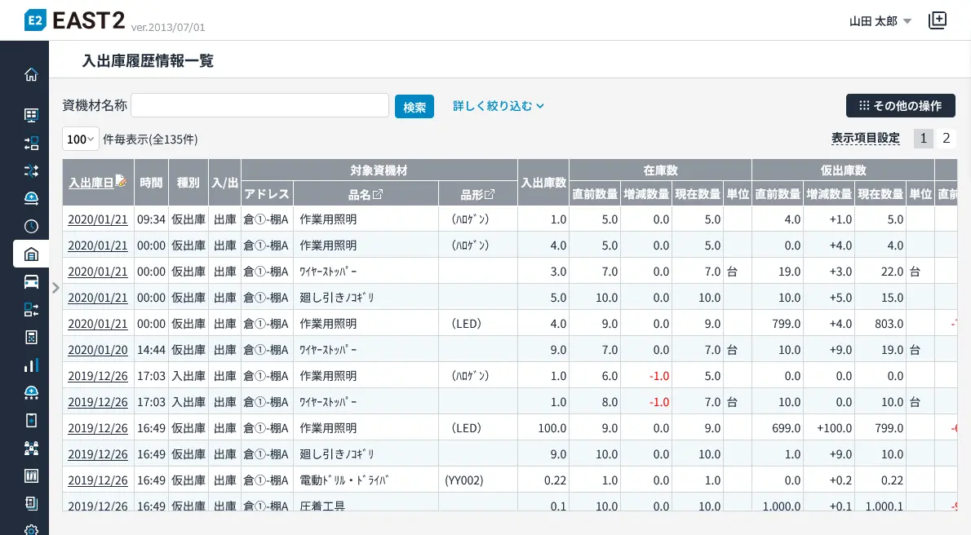Open the vehicle icon in sidebar

click(31, 281)
